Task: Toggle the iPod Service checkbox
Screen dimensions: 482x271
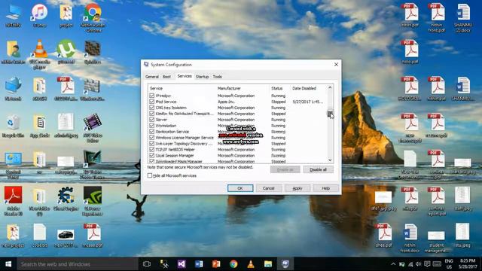Action: [x=151, y=102]
